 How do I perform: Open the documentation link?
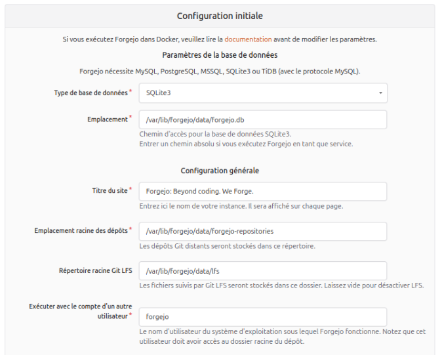(x=248, y=39)
